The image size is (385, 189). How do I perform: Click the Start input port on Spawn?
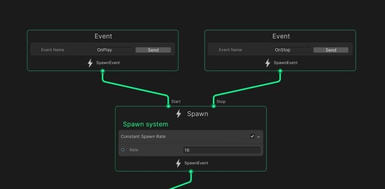[168, 106]
